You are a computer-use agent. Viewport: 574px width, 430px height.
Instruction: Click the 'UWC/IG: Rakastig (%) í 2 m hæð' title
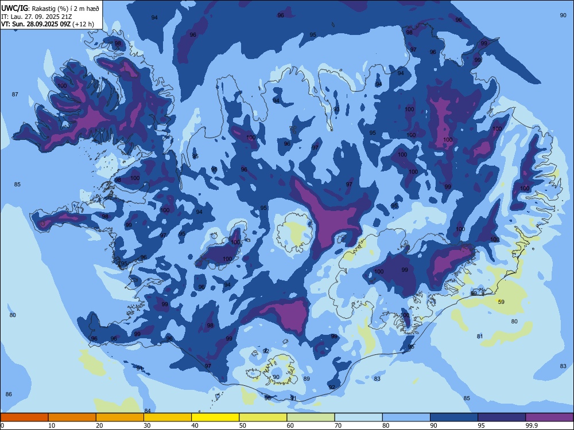(x=50, y=8)
